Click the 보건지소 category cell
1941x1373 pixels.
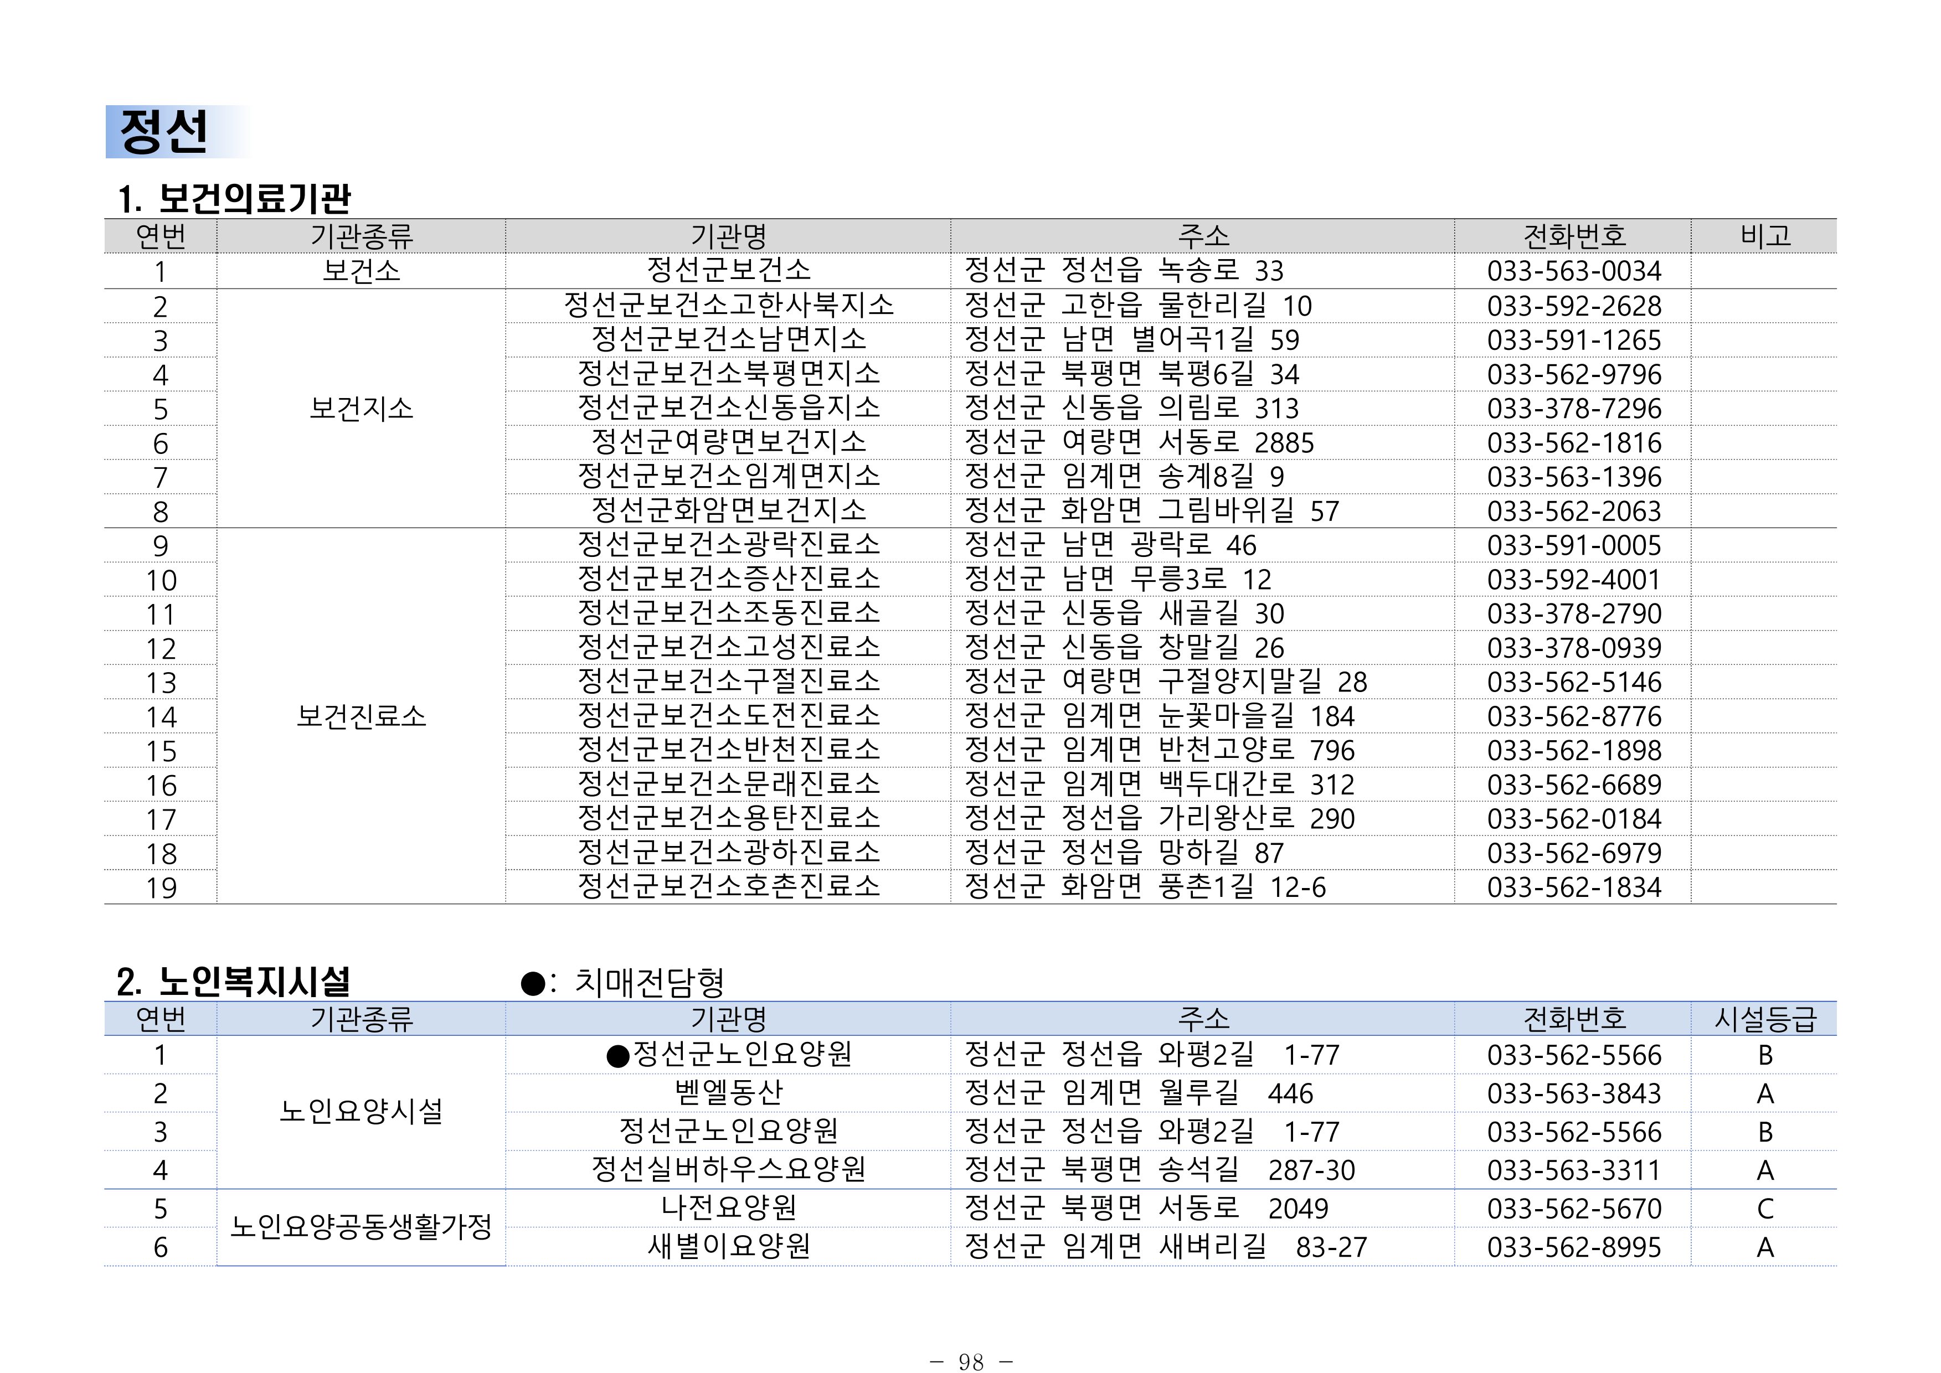[361, 409]
